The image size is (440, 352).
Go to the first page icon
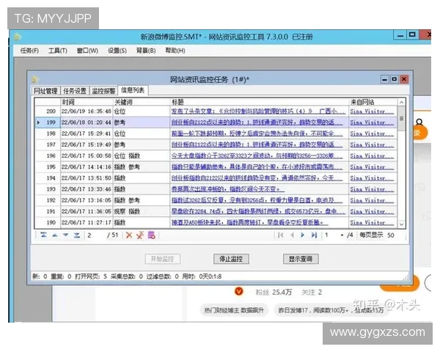tap(280, 235)
